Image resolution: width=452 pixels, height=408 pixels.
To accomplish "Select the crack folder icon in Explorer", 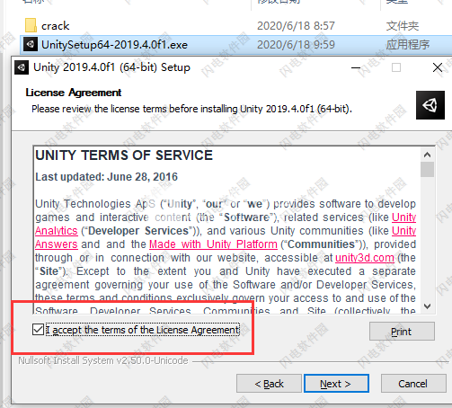I will click(x=31, y=25).
